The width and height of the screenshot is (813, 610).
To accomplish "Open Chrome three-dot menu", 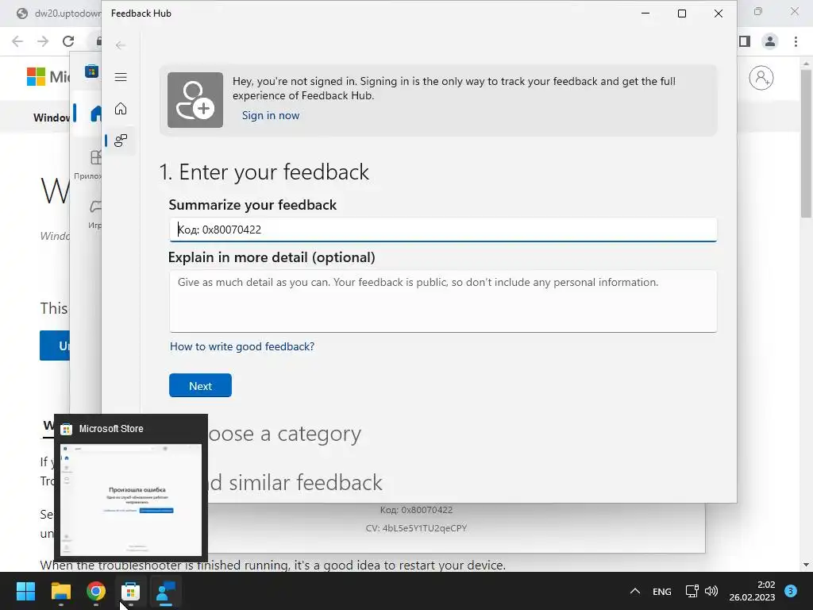I will pyautogui.click(x=796, y=41).
